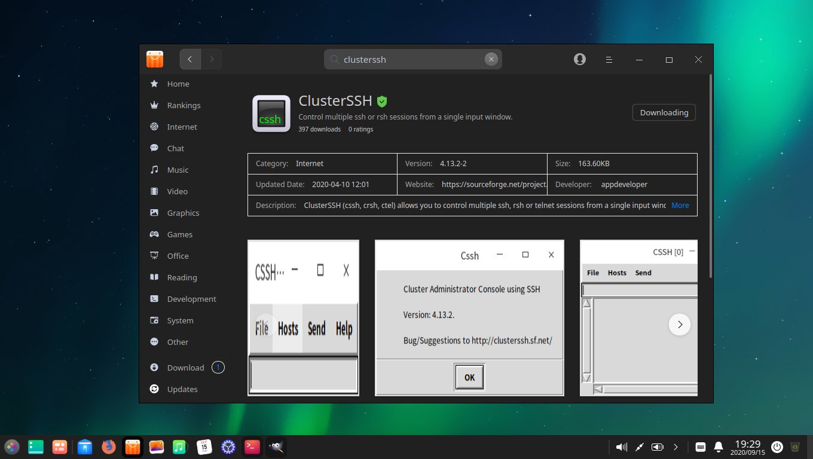Click into the clusterssh search field
Image resolution: width=813 pixels, height=459 pixels.
[412, 59]
